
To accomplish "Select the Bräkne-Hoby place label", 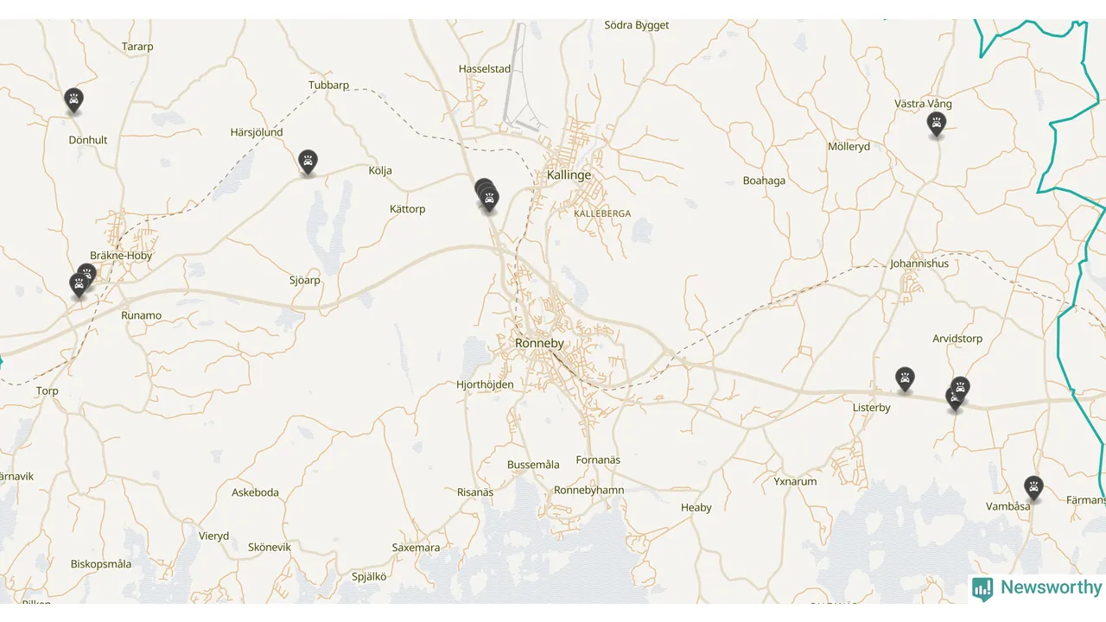I will 121,256.
